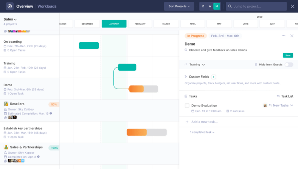The width and height of the screenshot is (298, 169).
Task: Jump to the April month header
Action: [x=192, y=24]
